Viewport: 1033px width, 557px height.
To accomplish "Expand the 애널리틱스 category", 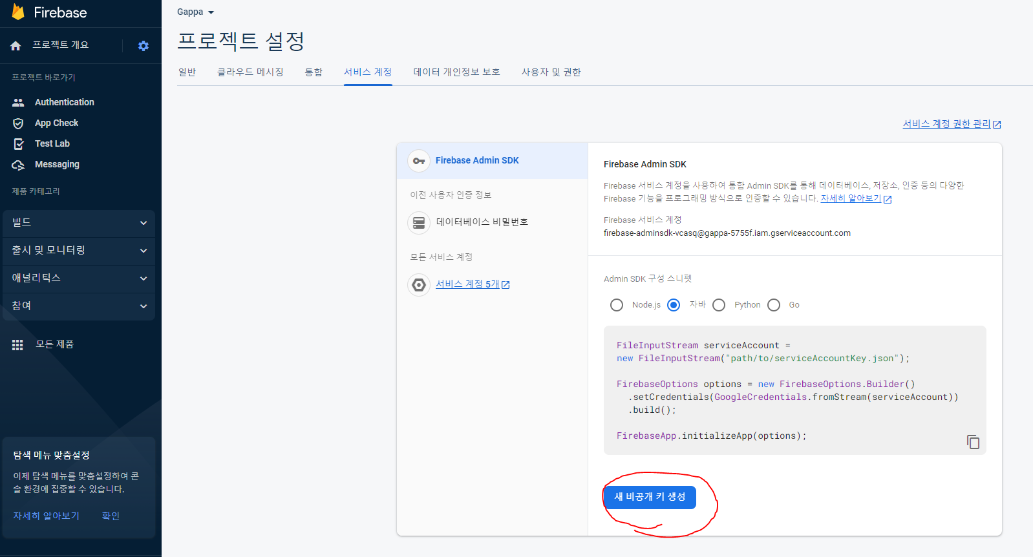I will [79, 278].
